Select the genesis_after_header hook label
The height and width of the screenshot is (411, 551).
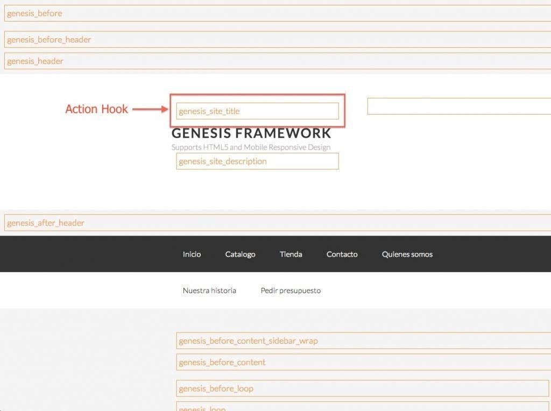pos(46,223)
